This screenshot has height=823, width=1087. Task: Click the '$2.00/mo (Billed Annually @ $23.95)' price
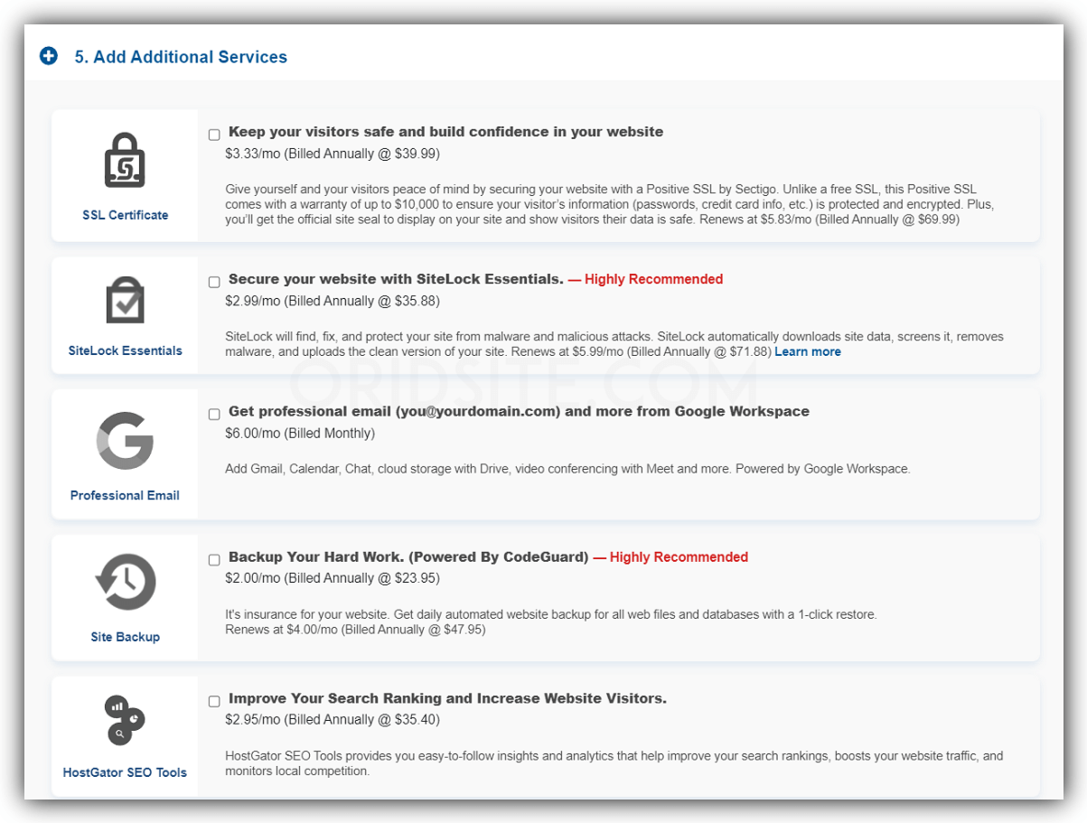pos(333,578)
